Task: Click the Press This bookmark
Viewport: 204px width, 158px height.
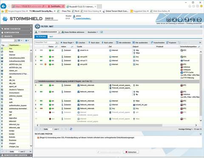Action: tap(66, 11)
